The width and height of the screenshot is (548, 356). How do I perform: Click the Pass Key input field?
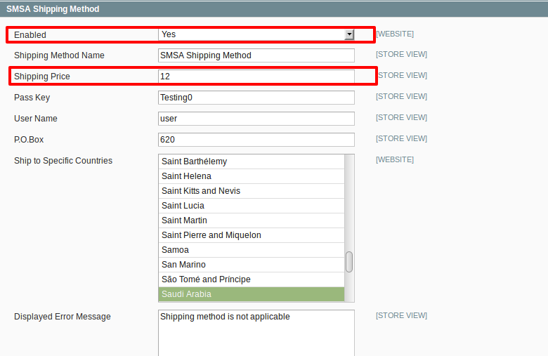point(256,98)
